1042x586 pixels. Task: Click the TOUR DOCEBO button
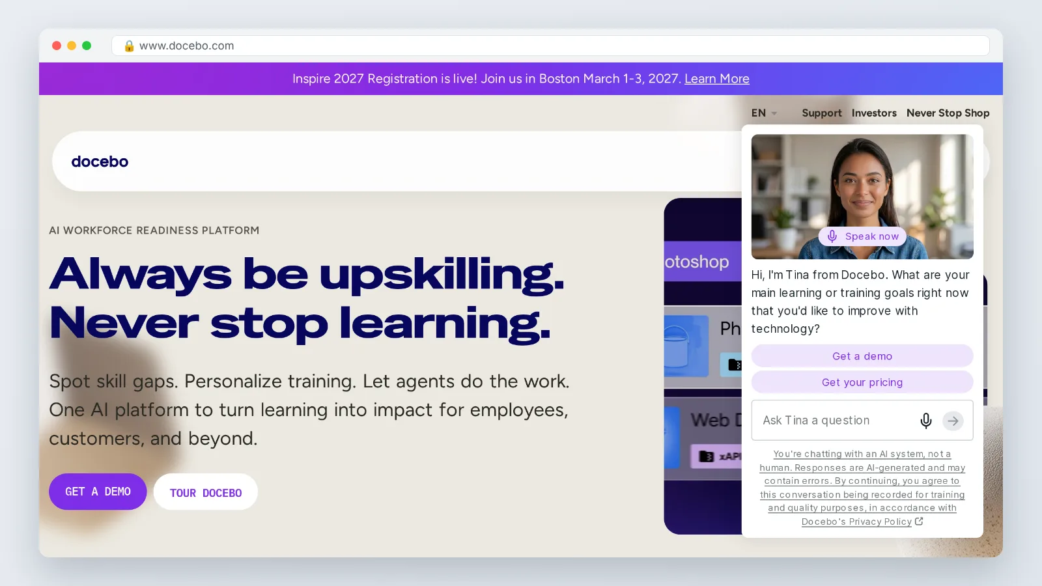pyautogui.click(x=206, y=492)
